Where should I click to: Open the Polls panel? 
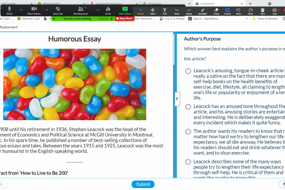pyautogui.click(x=108, y=10)
